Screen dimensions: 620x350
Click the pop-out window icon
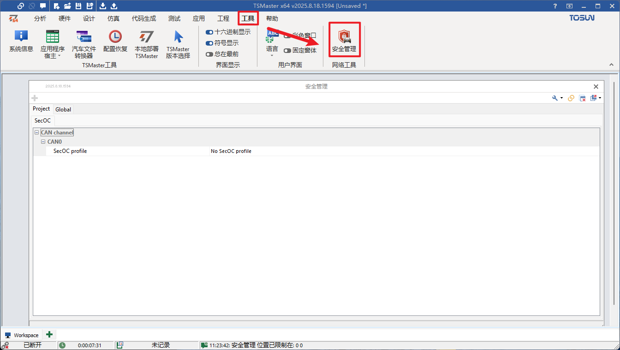[594, 98]
